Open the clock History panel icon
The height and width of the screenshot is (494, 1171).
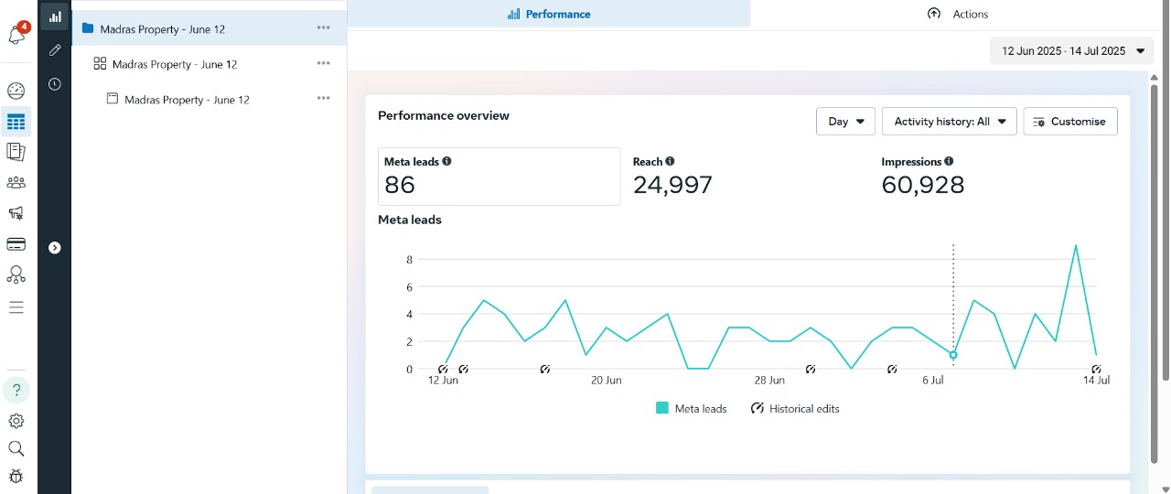(x=55, y=84)
